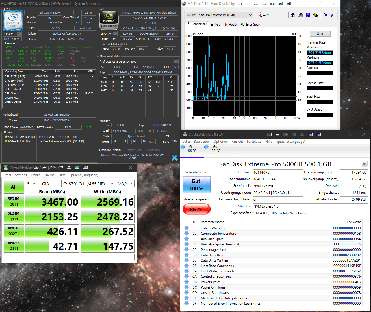
Task: Click the blue status orb for Unsafe Shutdowns
Action: pyautogui.click(x=186, y=292)
